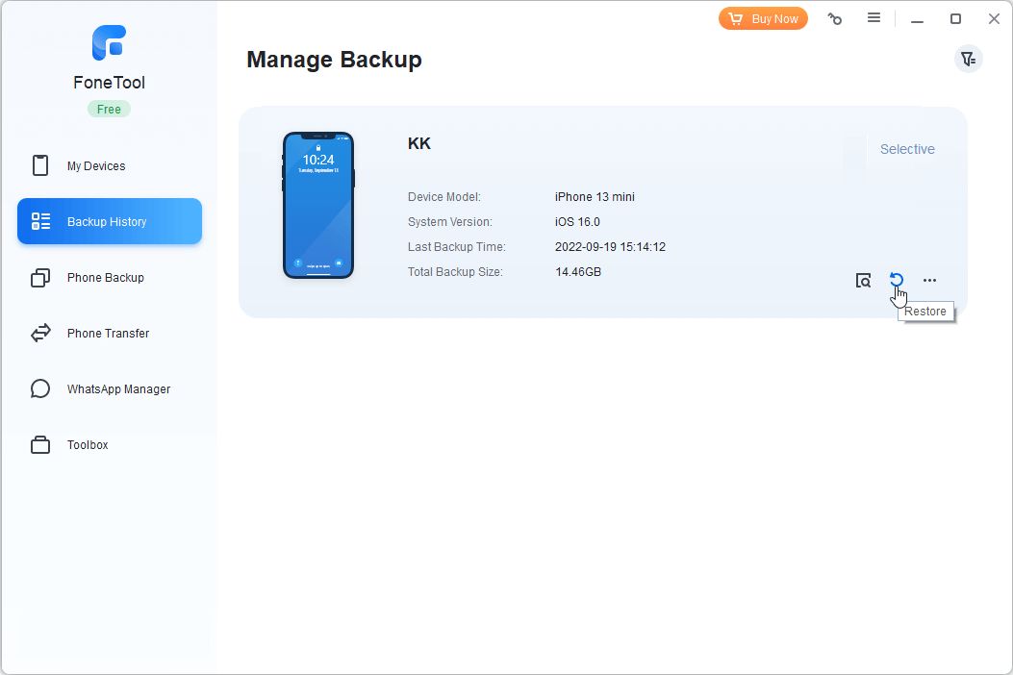Image resolution: width=1013 pixels, height=675 pixels.
Task: Click the green Free edition badge
Action: (109, 110)
